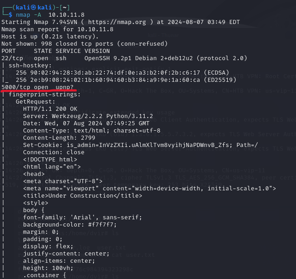
Task: Click the red-underlined 5000/tcp port
Action: (16, 87)
